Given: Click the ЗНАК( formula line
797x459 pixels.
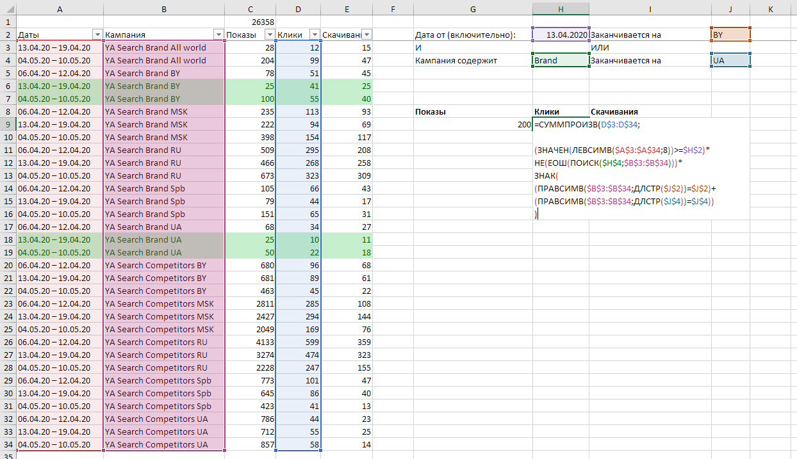Looking at the screenshot, I should (546, 176).
